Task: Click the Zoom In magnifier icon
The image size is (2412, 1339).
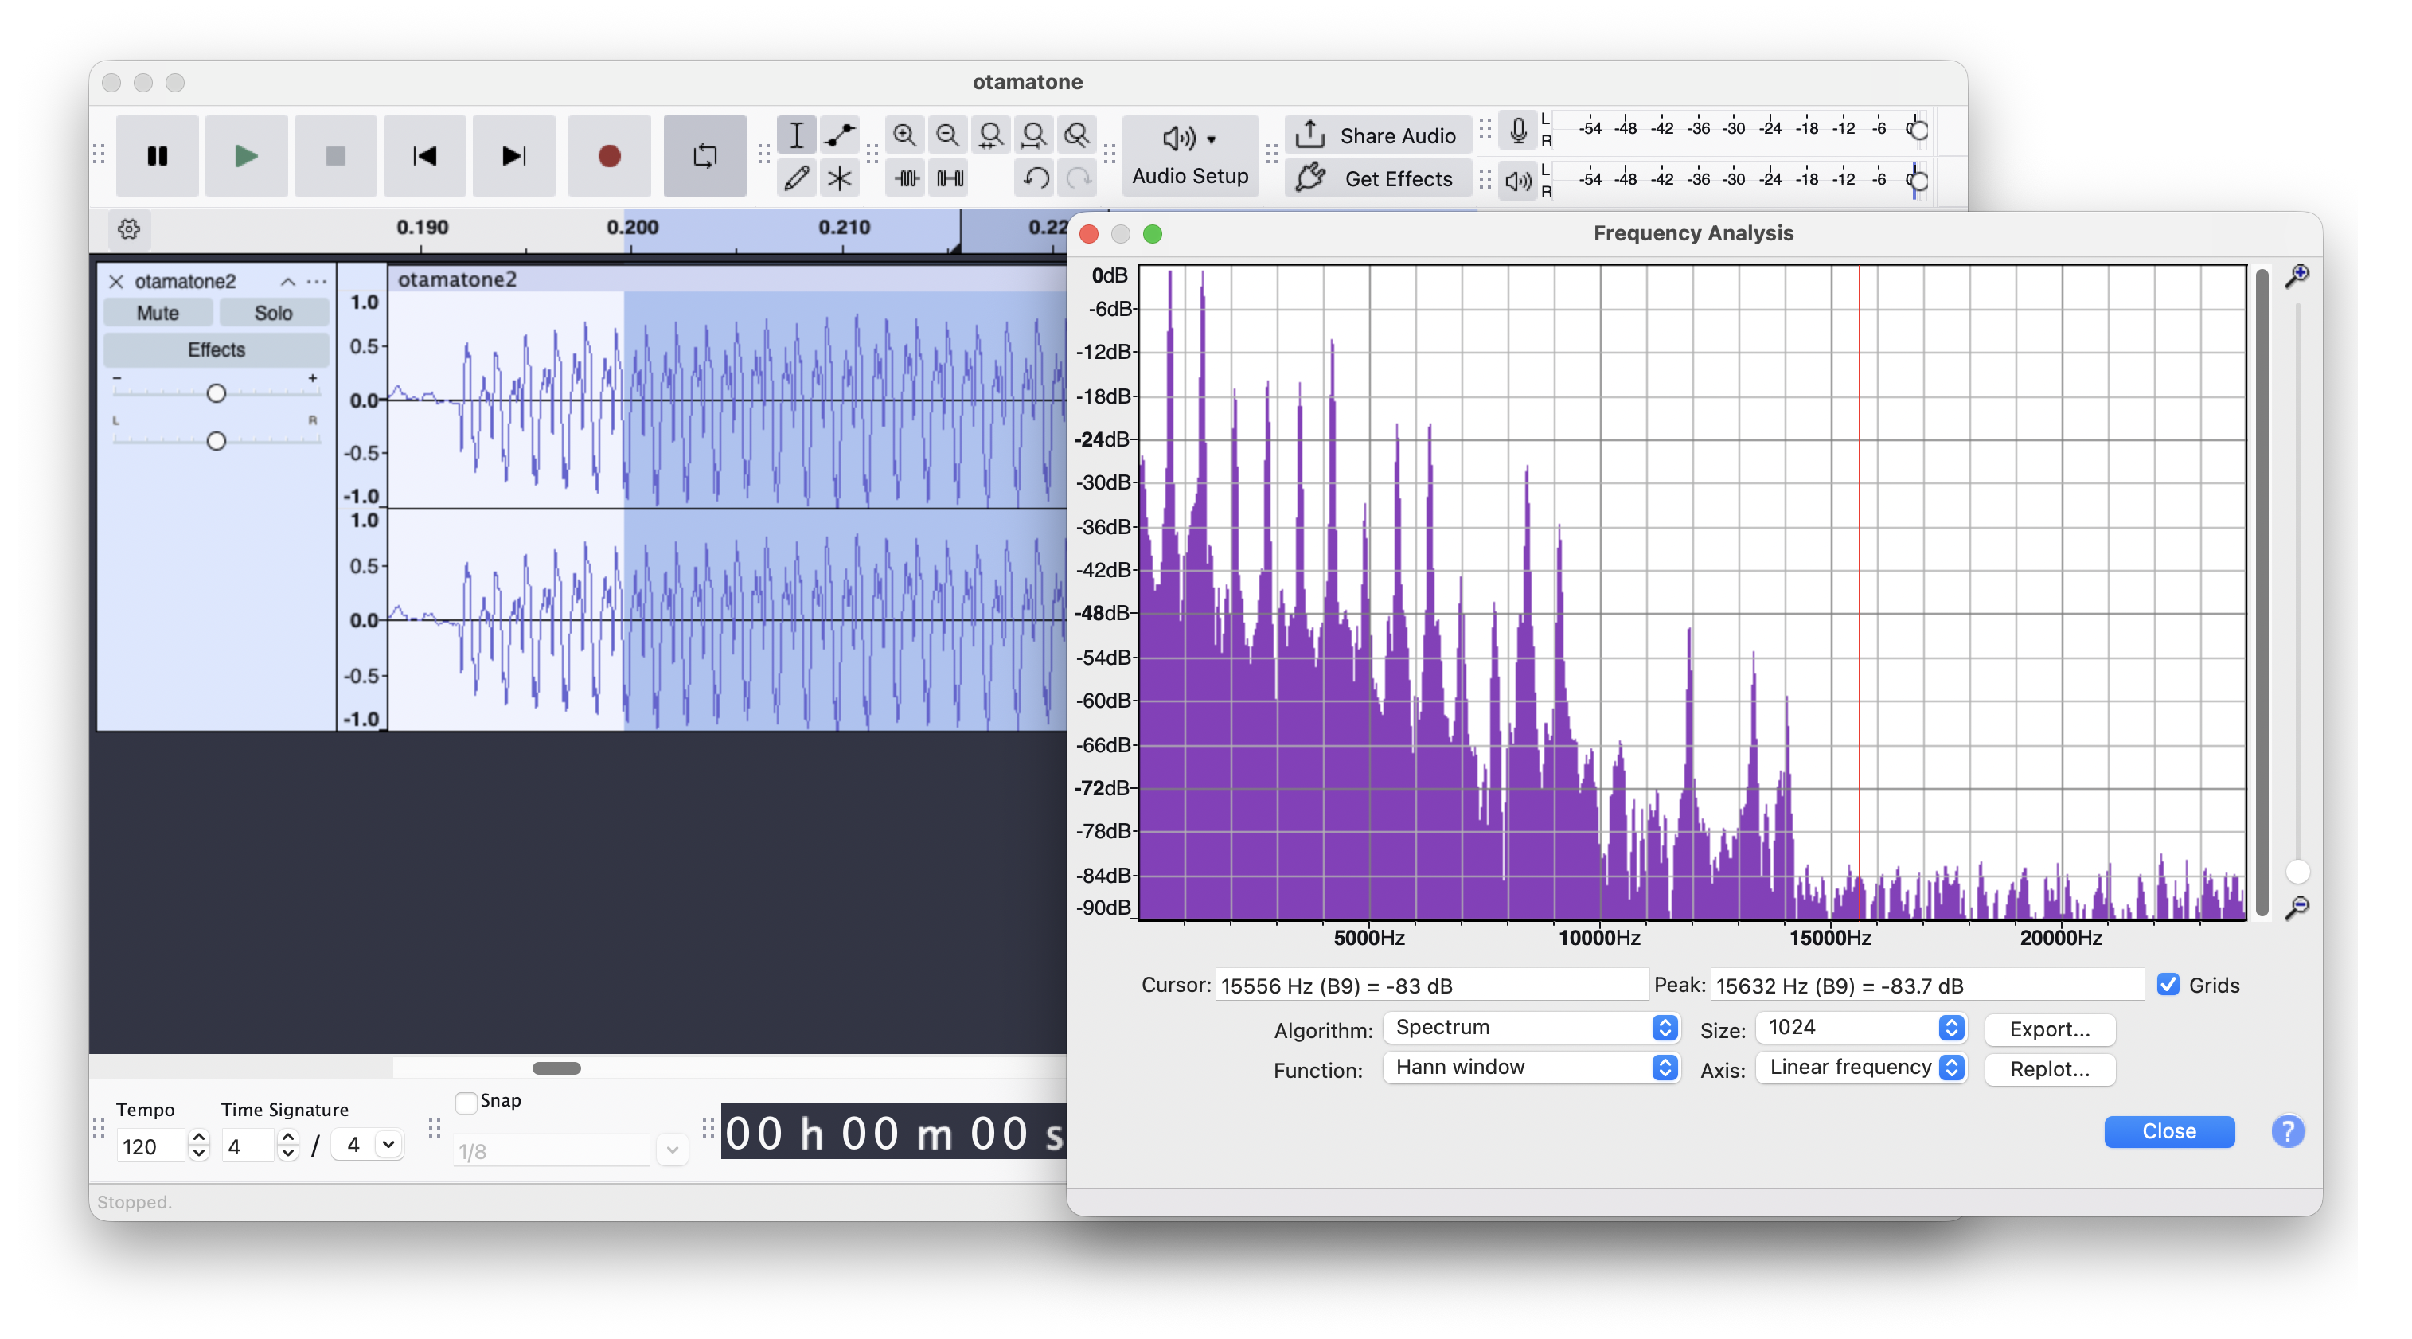Action: click(904, 136)
